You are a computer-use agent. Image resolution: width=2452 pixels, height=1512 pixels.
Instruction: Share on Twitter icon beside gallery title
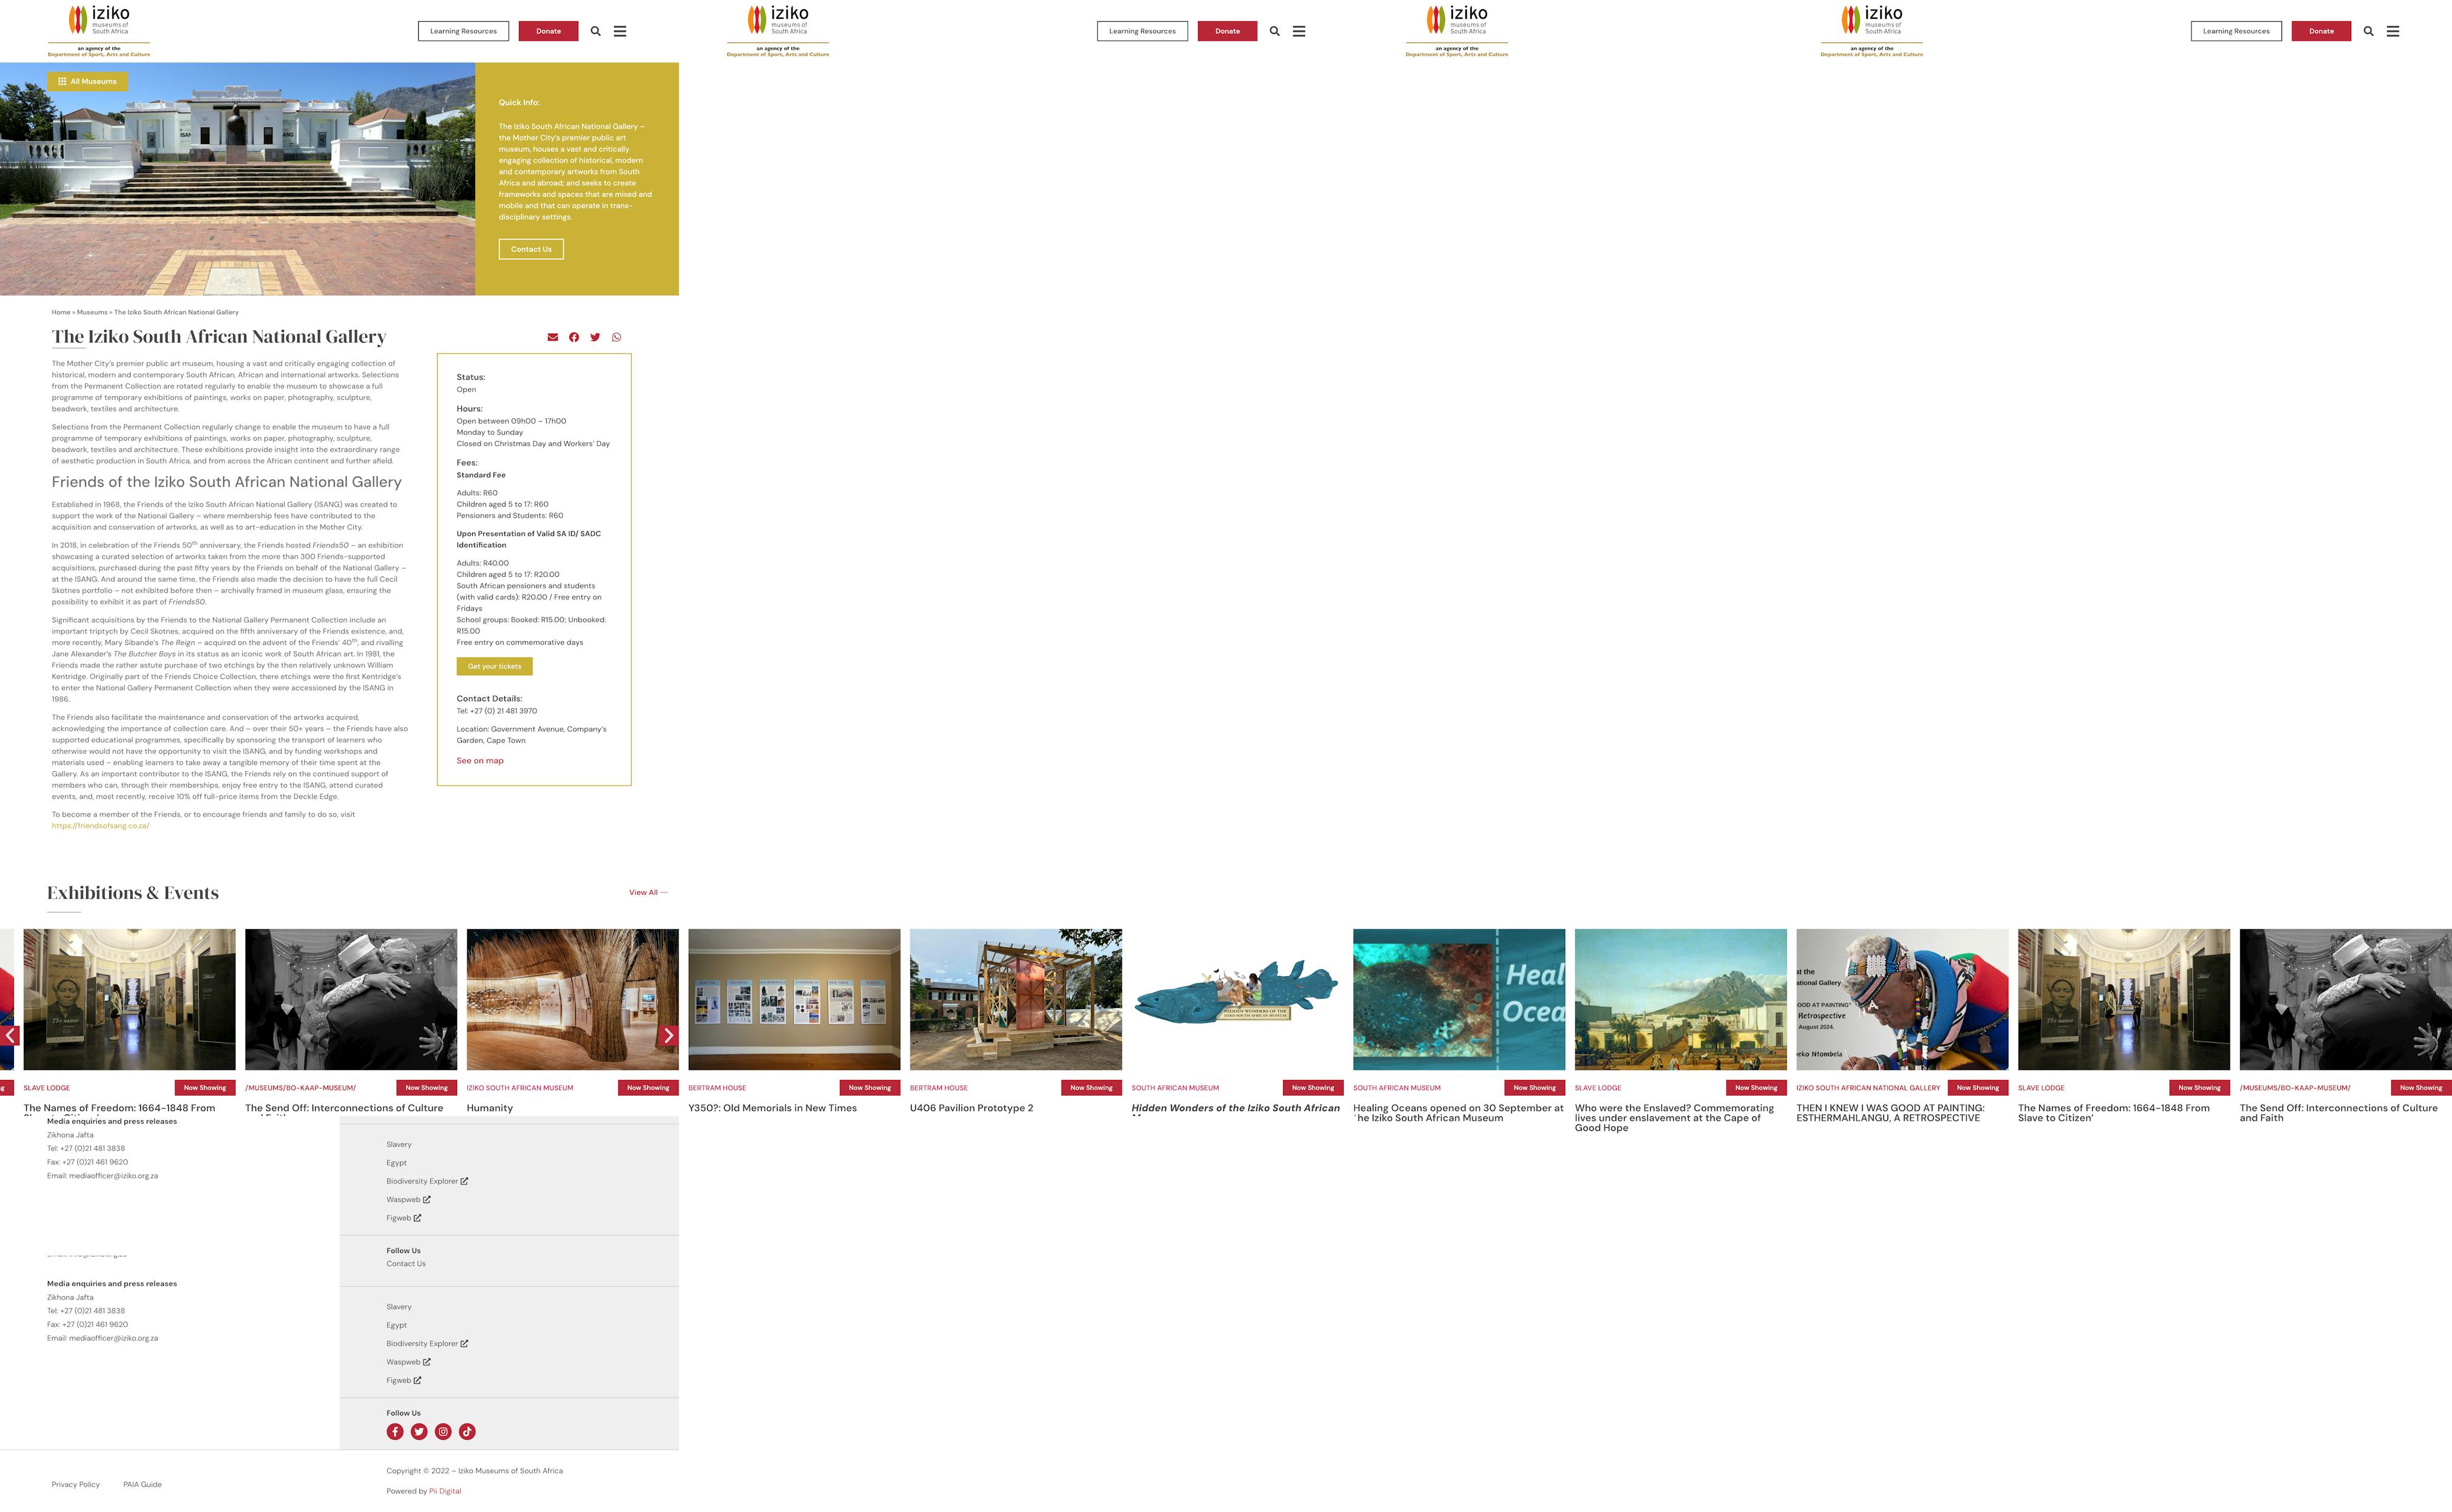point(595,337)
